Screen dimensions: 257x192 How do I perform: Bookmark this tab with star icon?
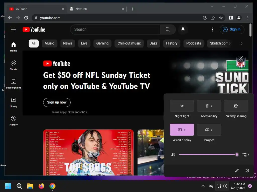coord(221,18)
